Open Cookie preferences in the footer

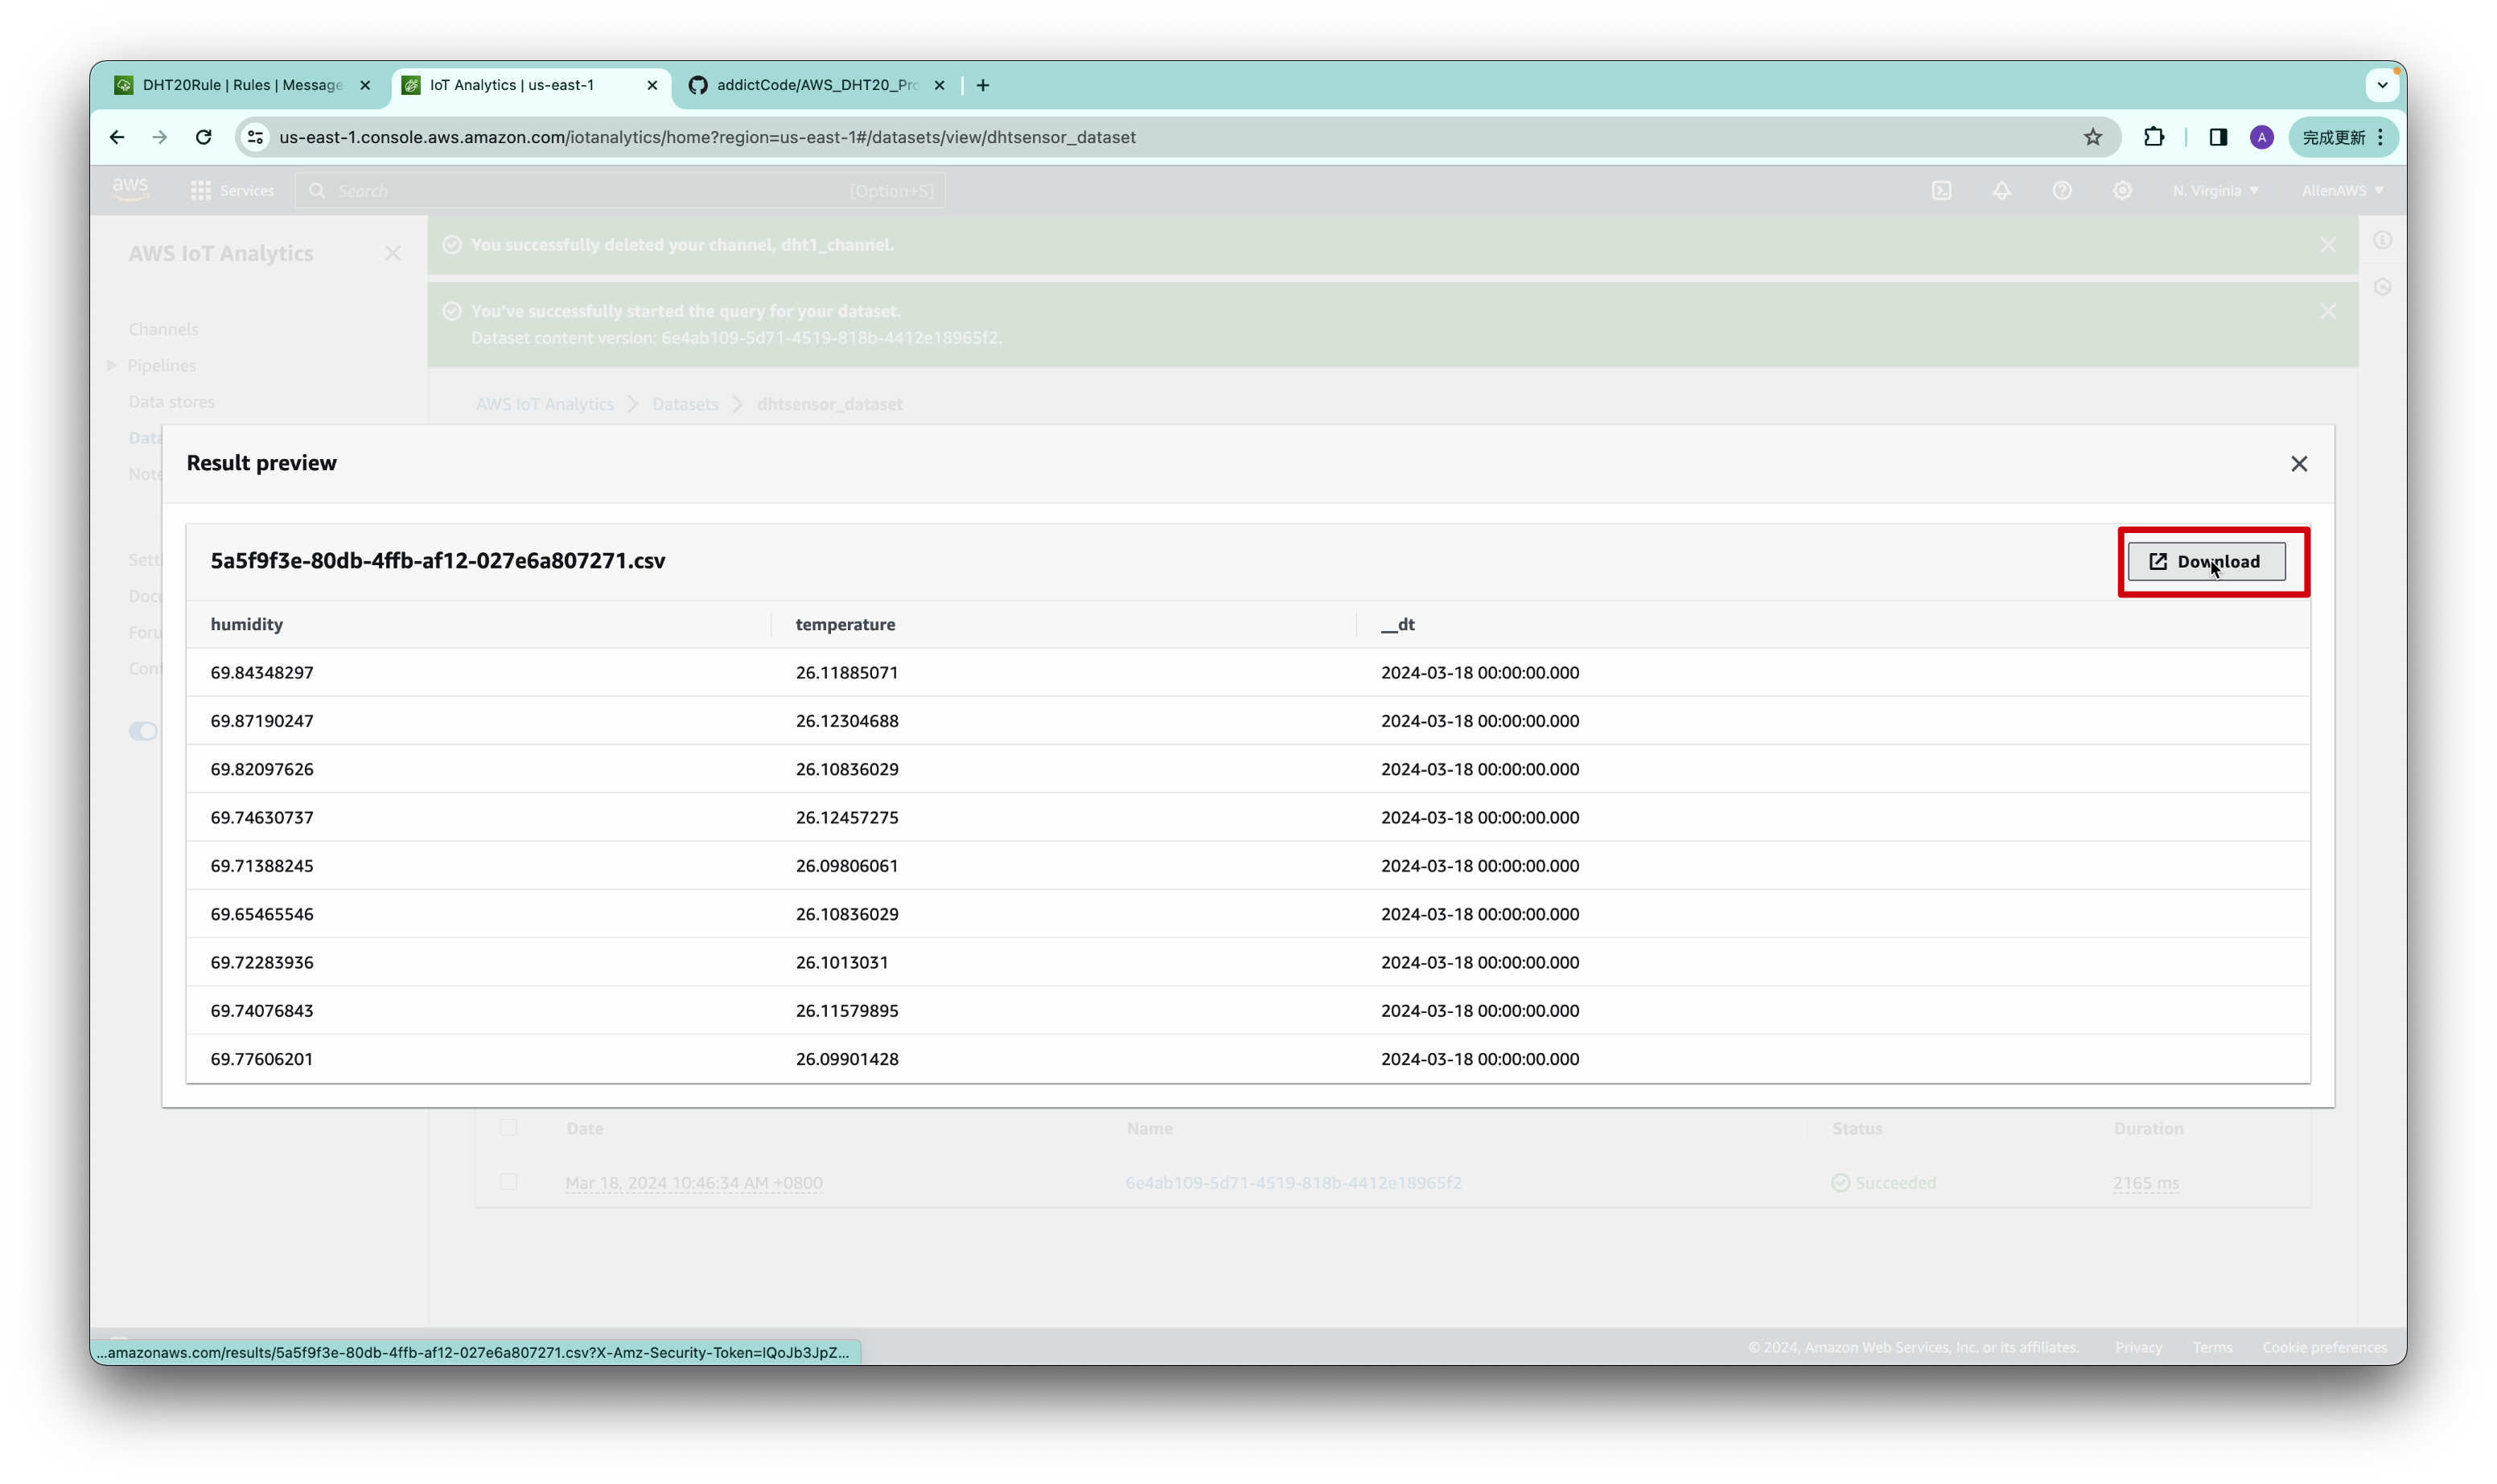point(2324,1347)
